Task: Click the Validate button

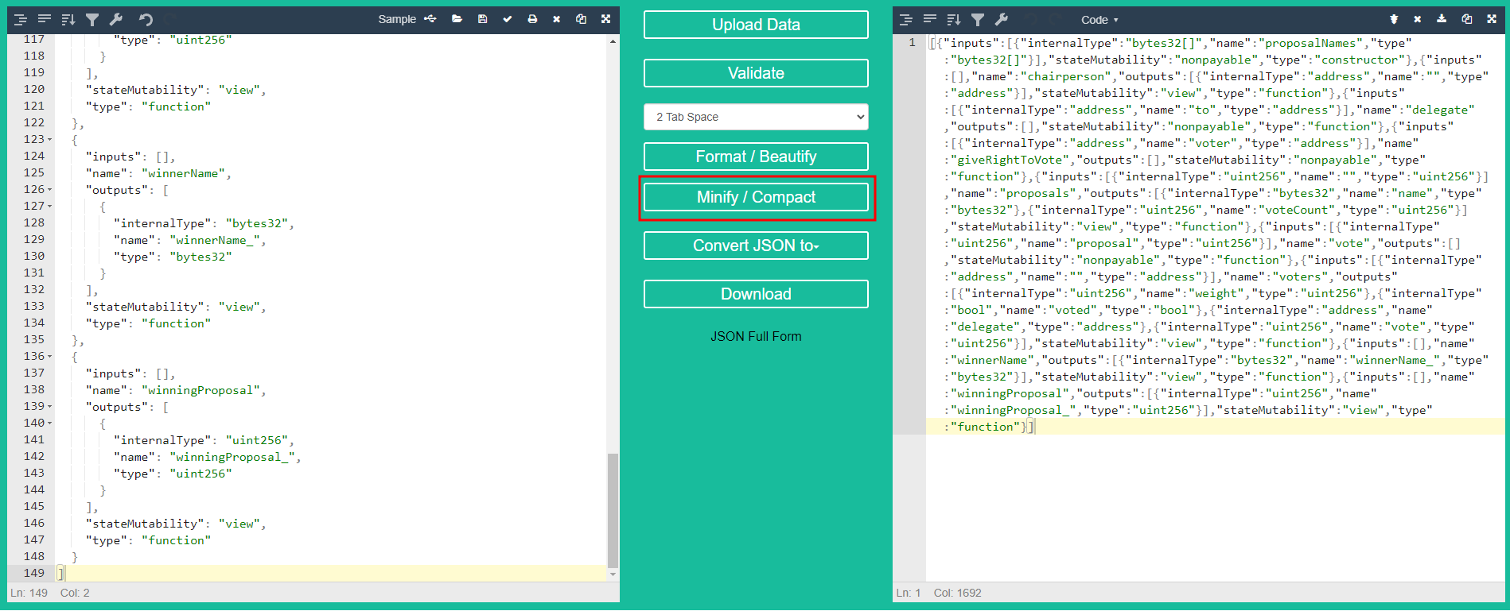Action: point(756,73)
